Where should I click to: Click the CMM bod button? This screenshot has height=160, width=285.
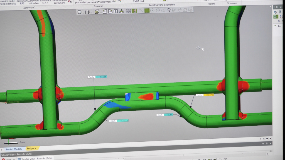tap(138, 1)
